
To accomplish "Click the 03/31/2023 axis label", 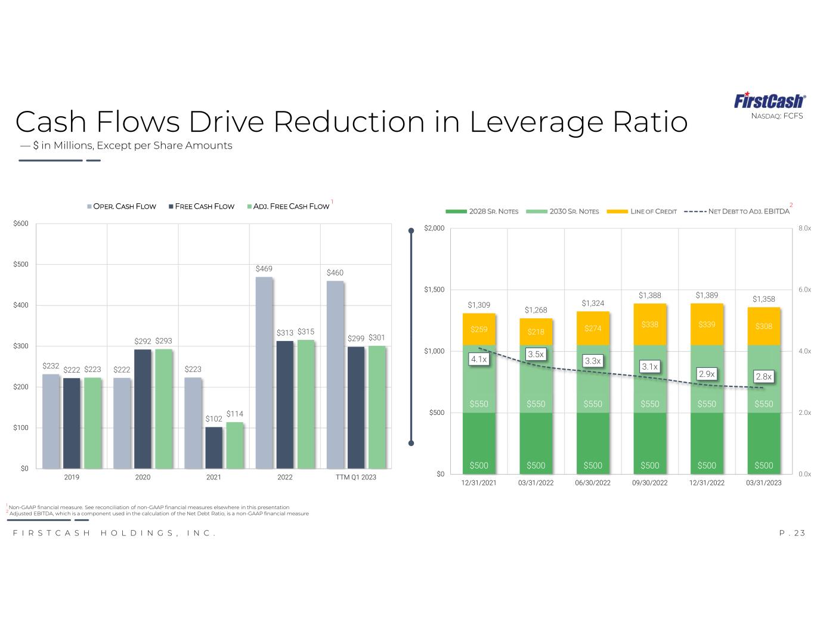I will (x=764, y=483).
